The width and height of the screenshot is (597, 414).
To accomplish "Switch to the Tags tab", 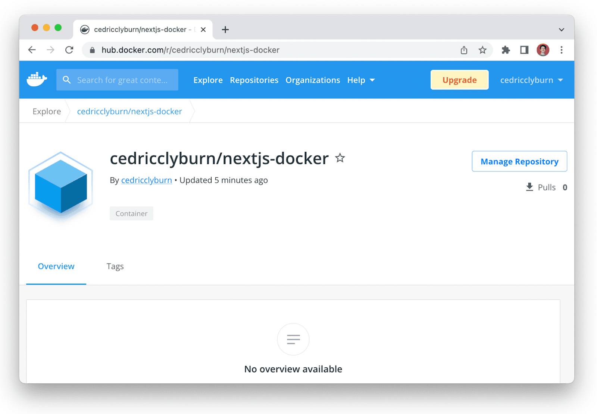I will click(x=115, y=266).
